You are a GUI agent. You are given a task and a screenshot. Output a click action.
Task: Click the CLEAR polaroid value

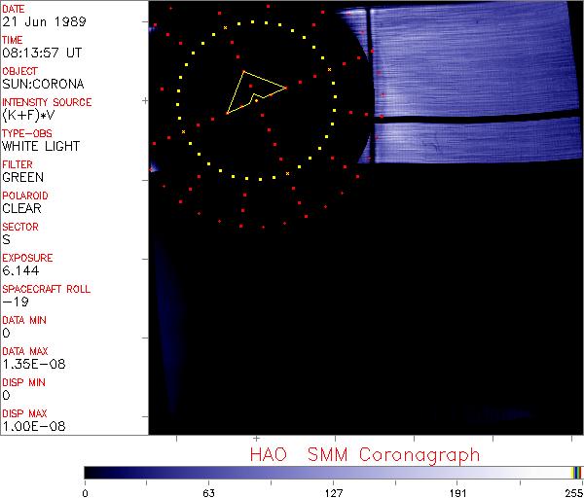click(22, 209)
